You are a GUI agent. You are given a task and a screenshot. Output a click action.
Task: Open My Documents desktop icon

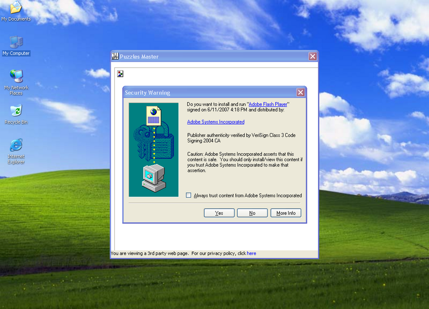click(x=16, y=11)
